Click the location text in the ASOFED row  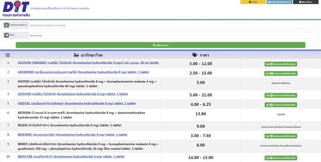coord(281,83)
